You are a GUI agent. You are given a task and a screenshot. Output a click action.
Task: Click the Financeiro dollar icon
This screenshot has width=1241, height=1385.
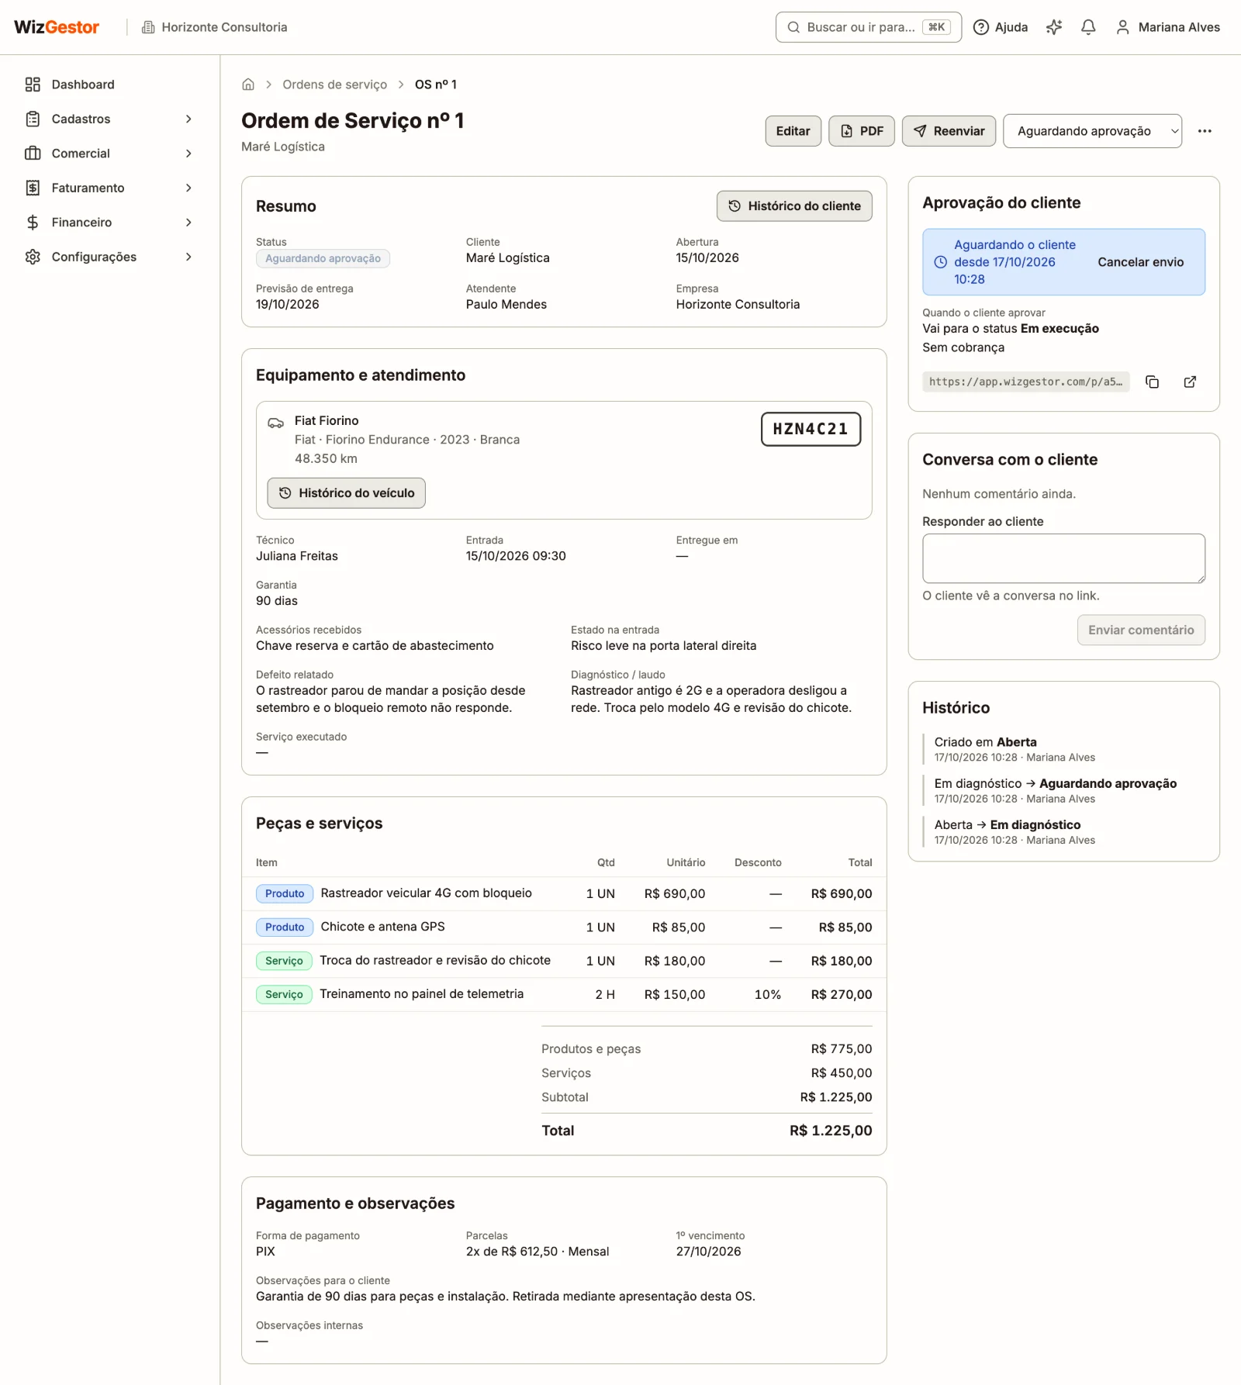[33, 223]
